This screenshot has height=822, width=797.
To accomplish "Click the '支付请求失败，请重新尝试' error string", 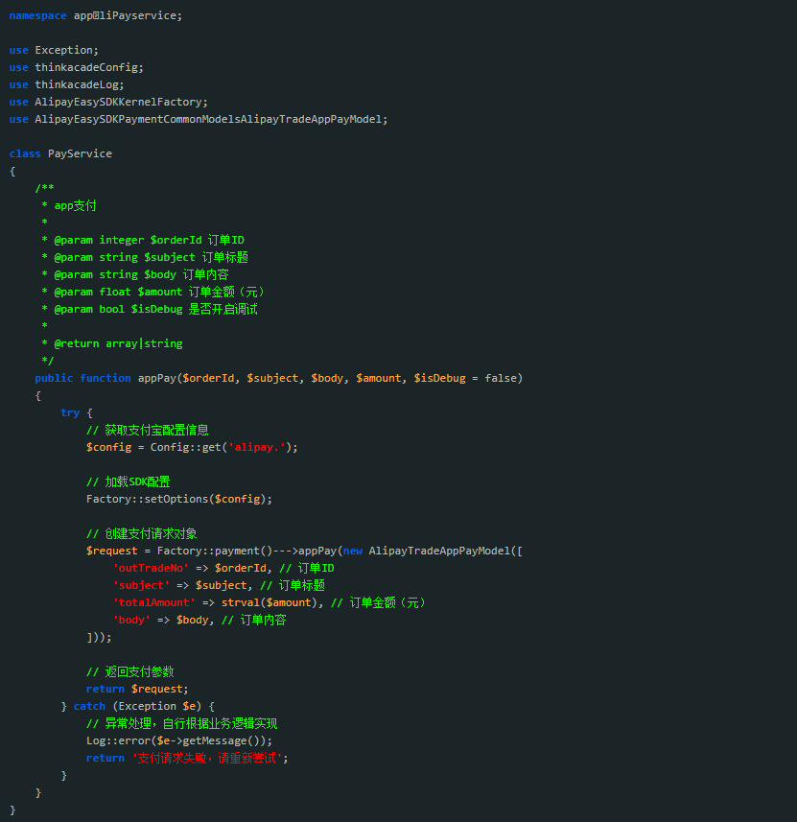I will pos(206,758).
